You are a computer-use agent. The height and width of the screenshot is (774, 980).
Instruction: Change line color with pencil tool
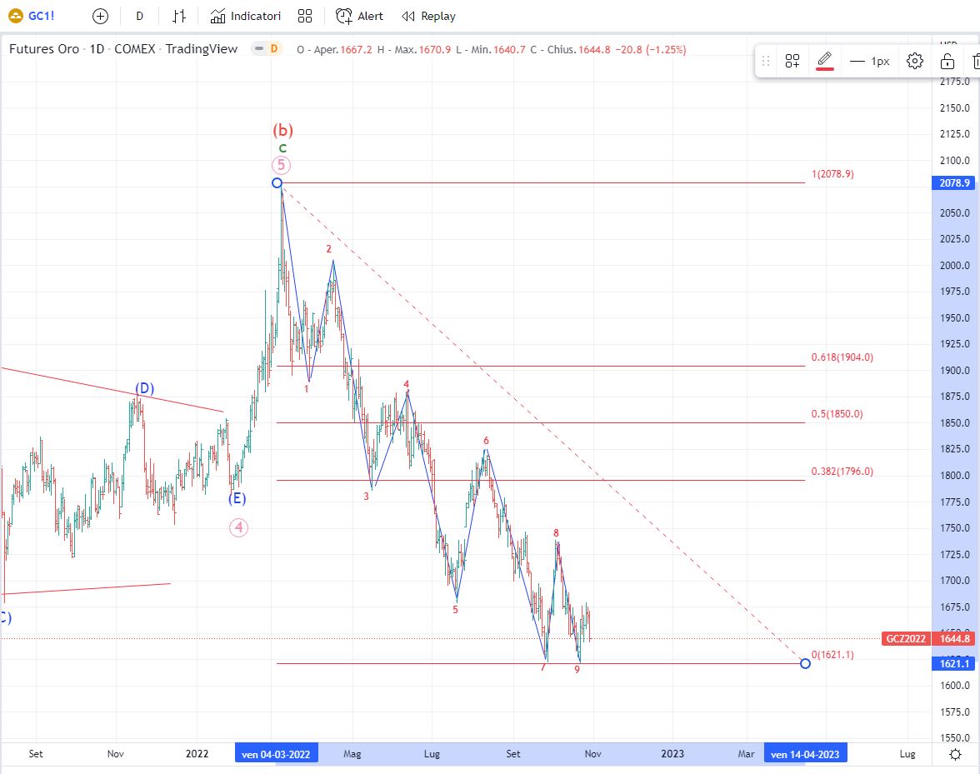824,61
